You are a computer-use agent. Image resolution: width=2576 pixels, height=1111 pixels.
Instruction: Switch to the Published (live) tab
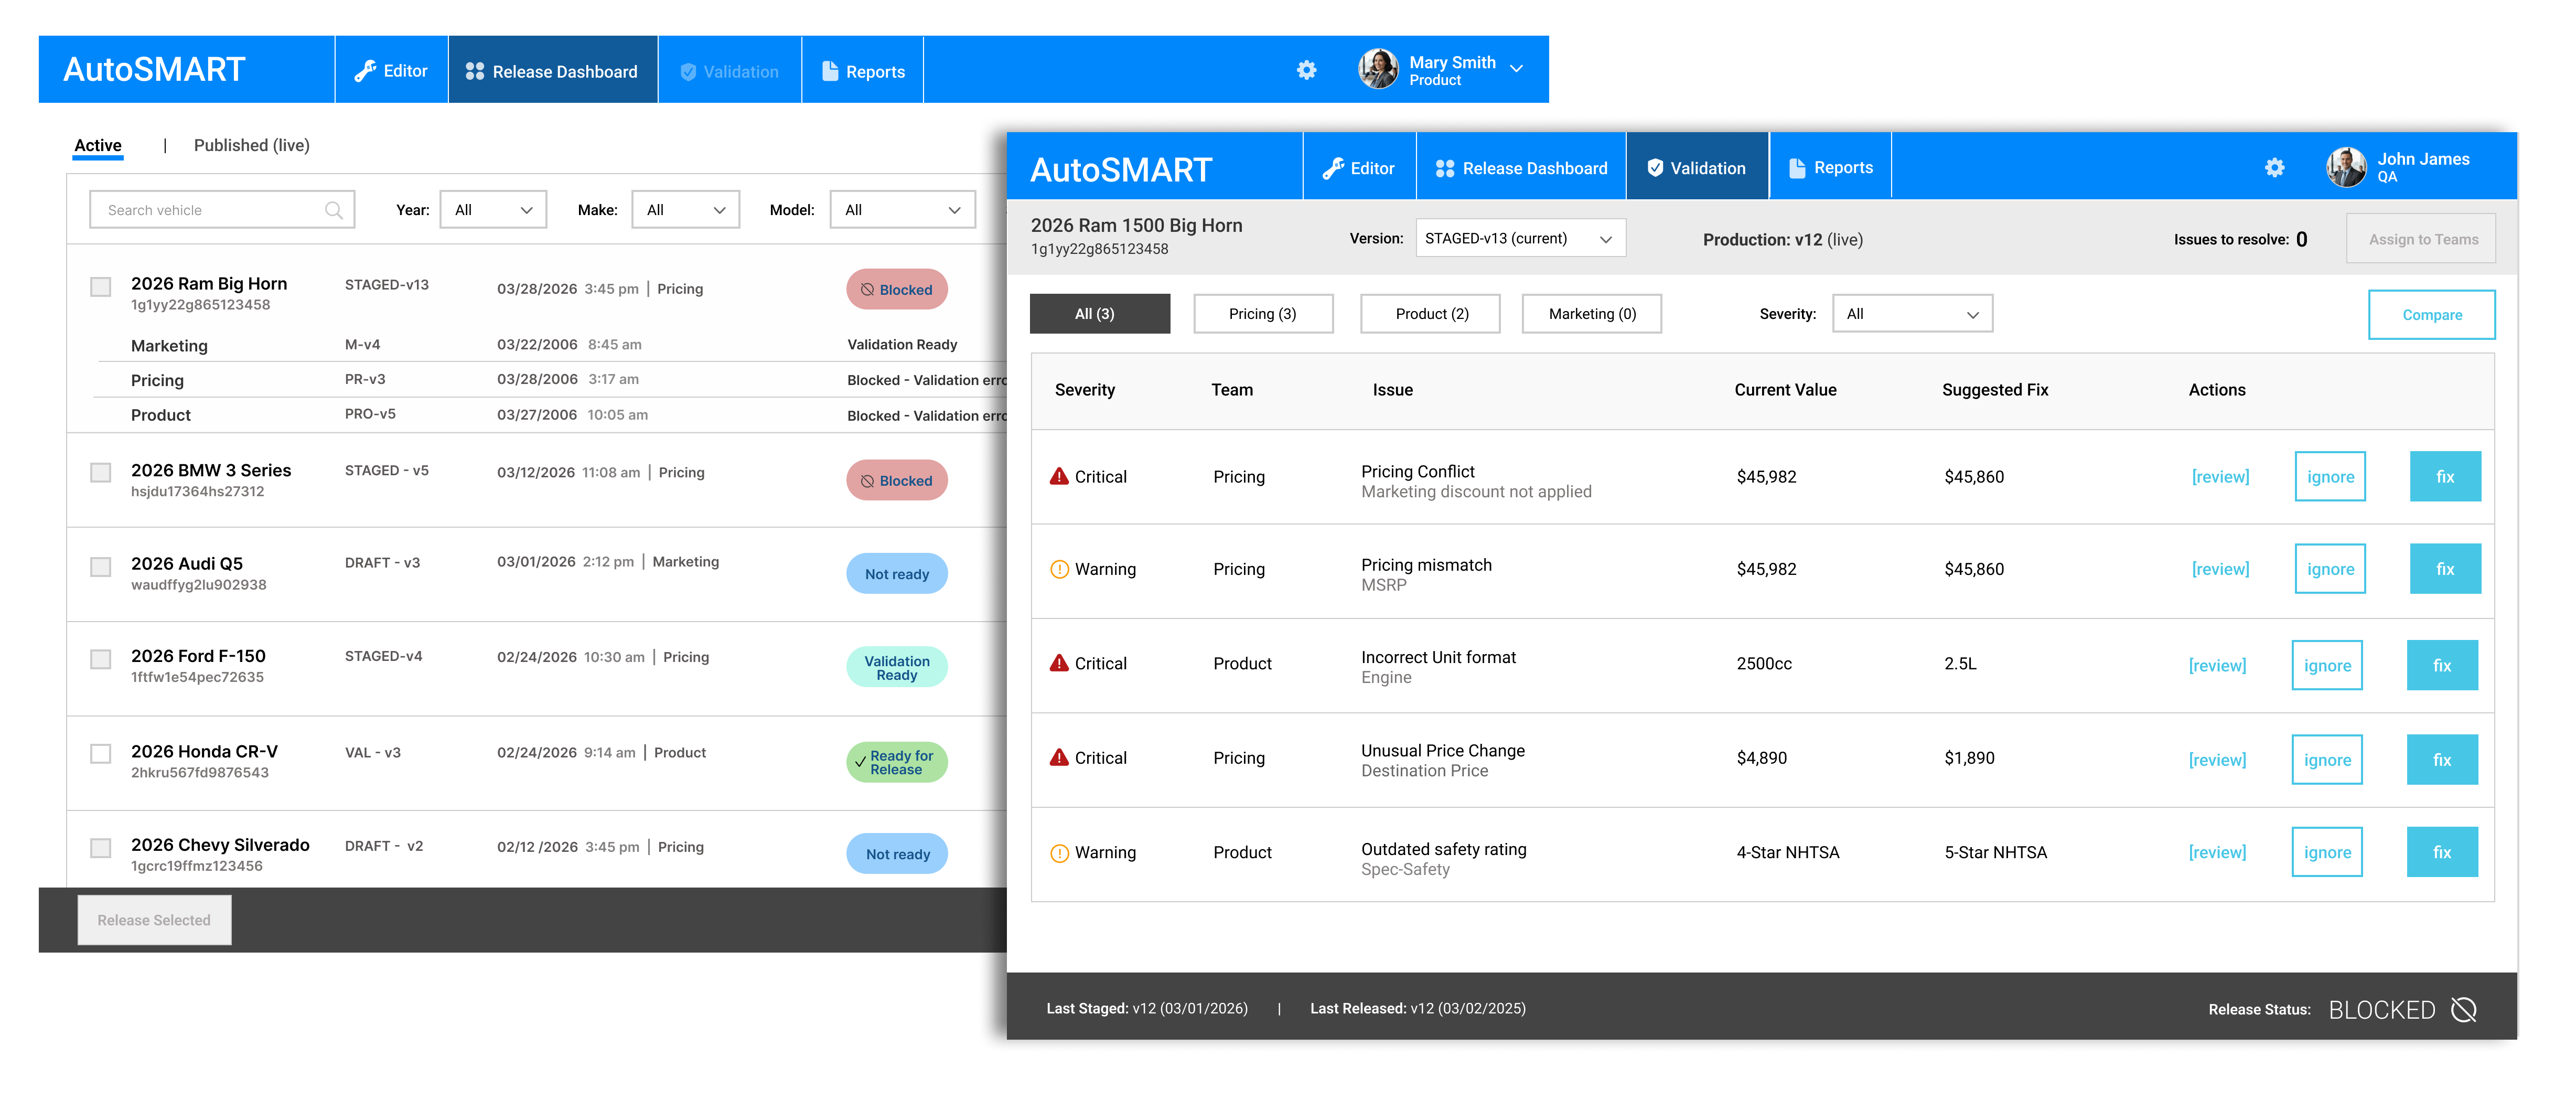(x=251, y=146)
